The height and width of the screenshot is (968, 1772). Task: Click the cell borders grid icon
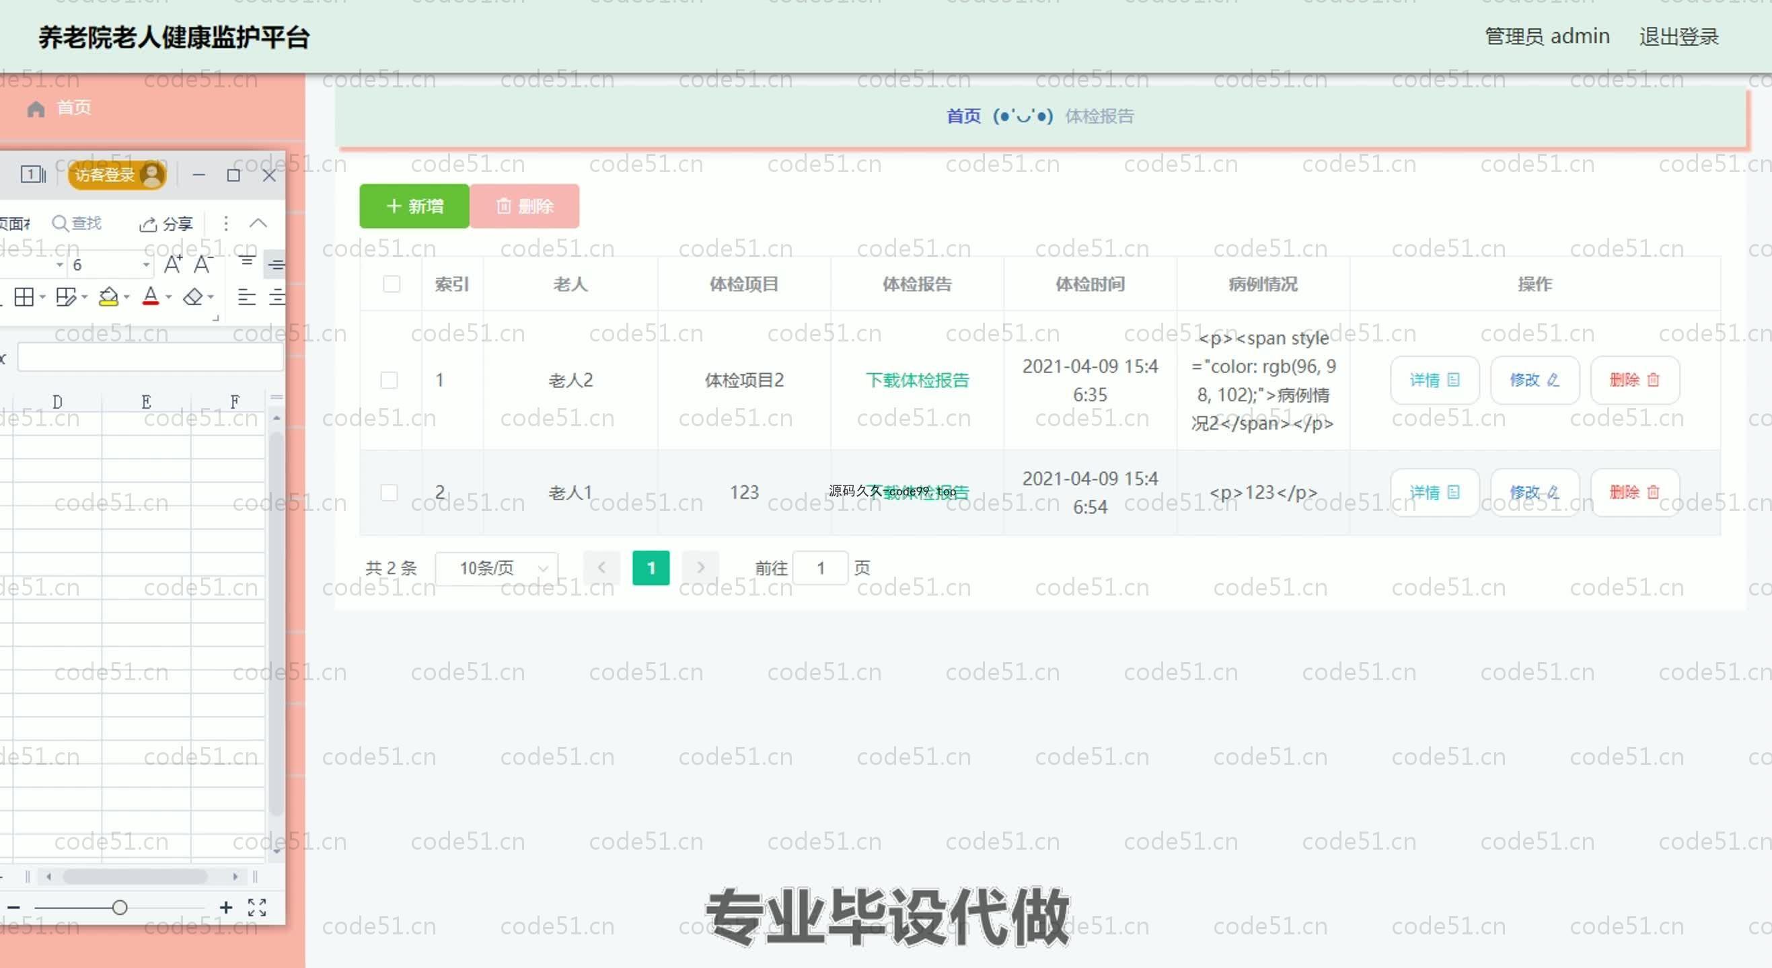point(24,297)
